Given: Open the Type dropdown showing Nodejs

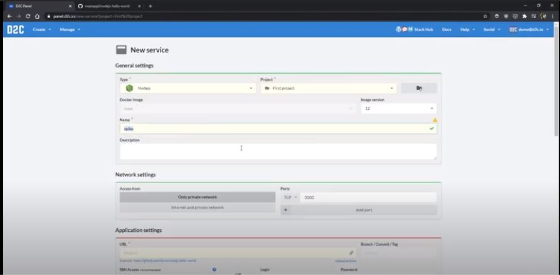Looking at the screenshot, I should coord(188,88).
